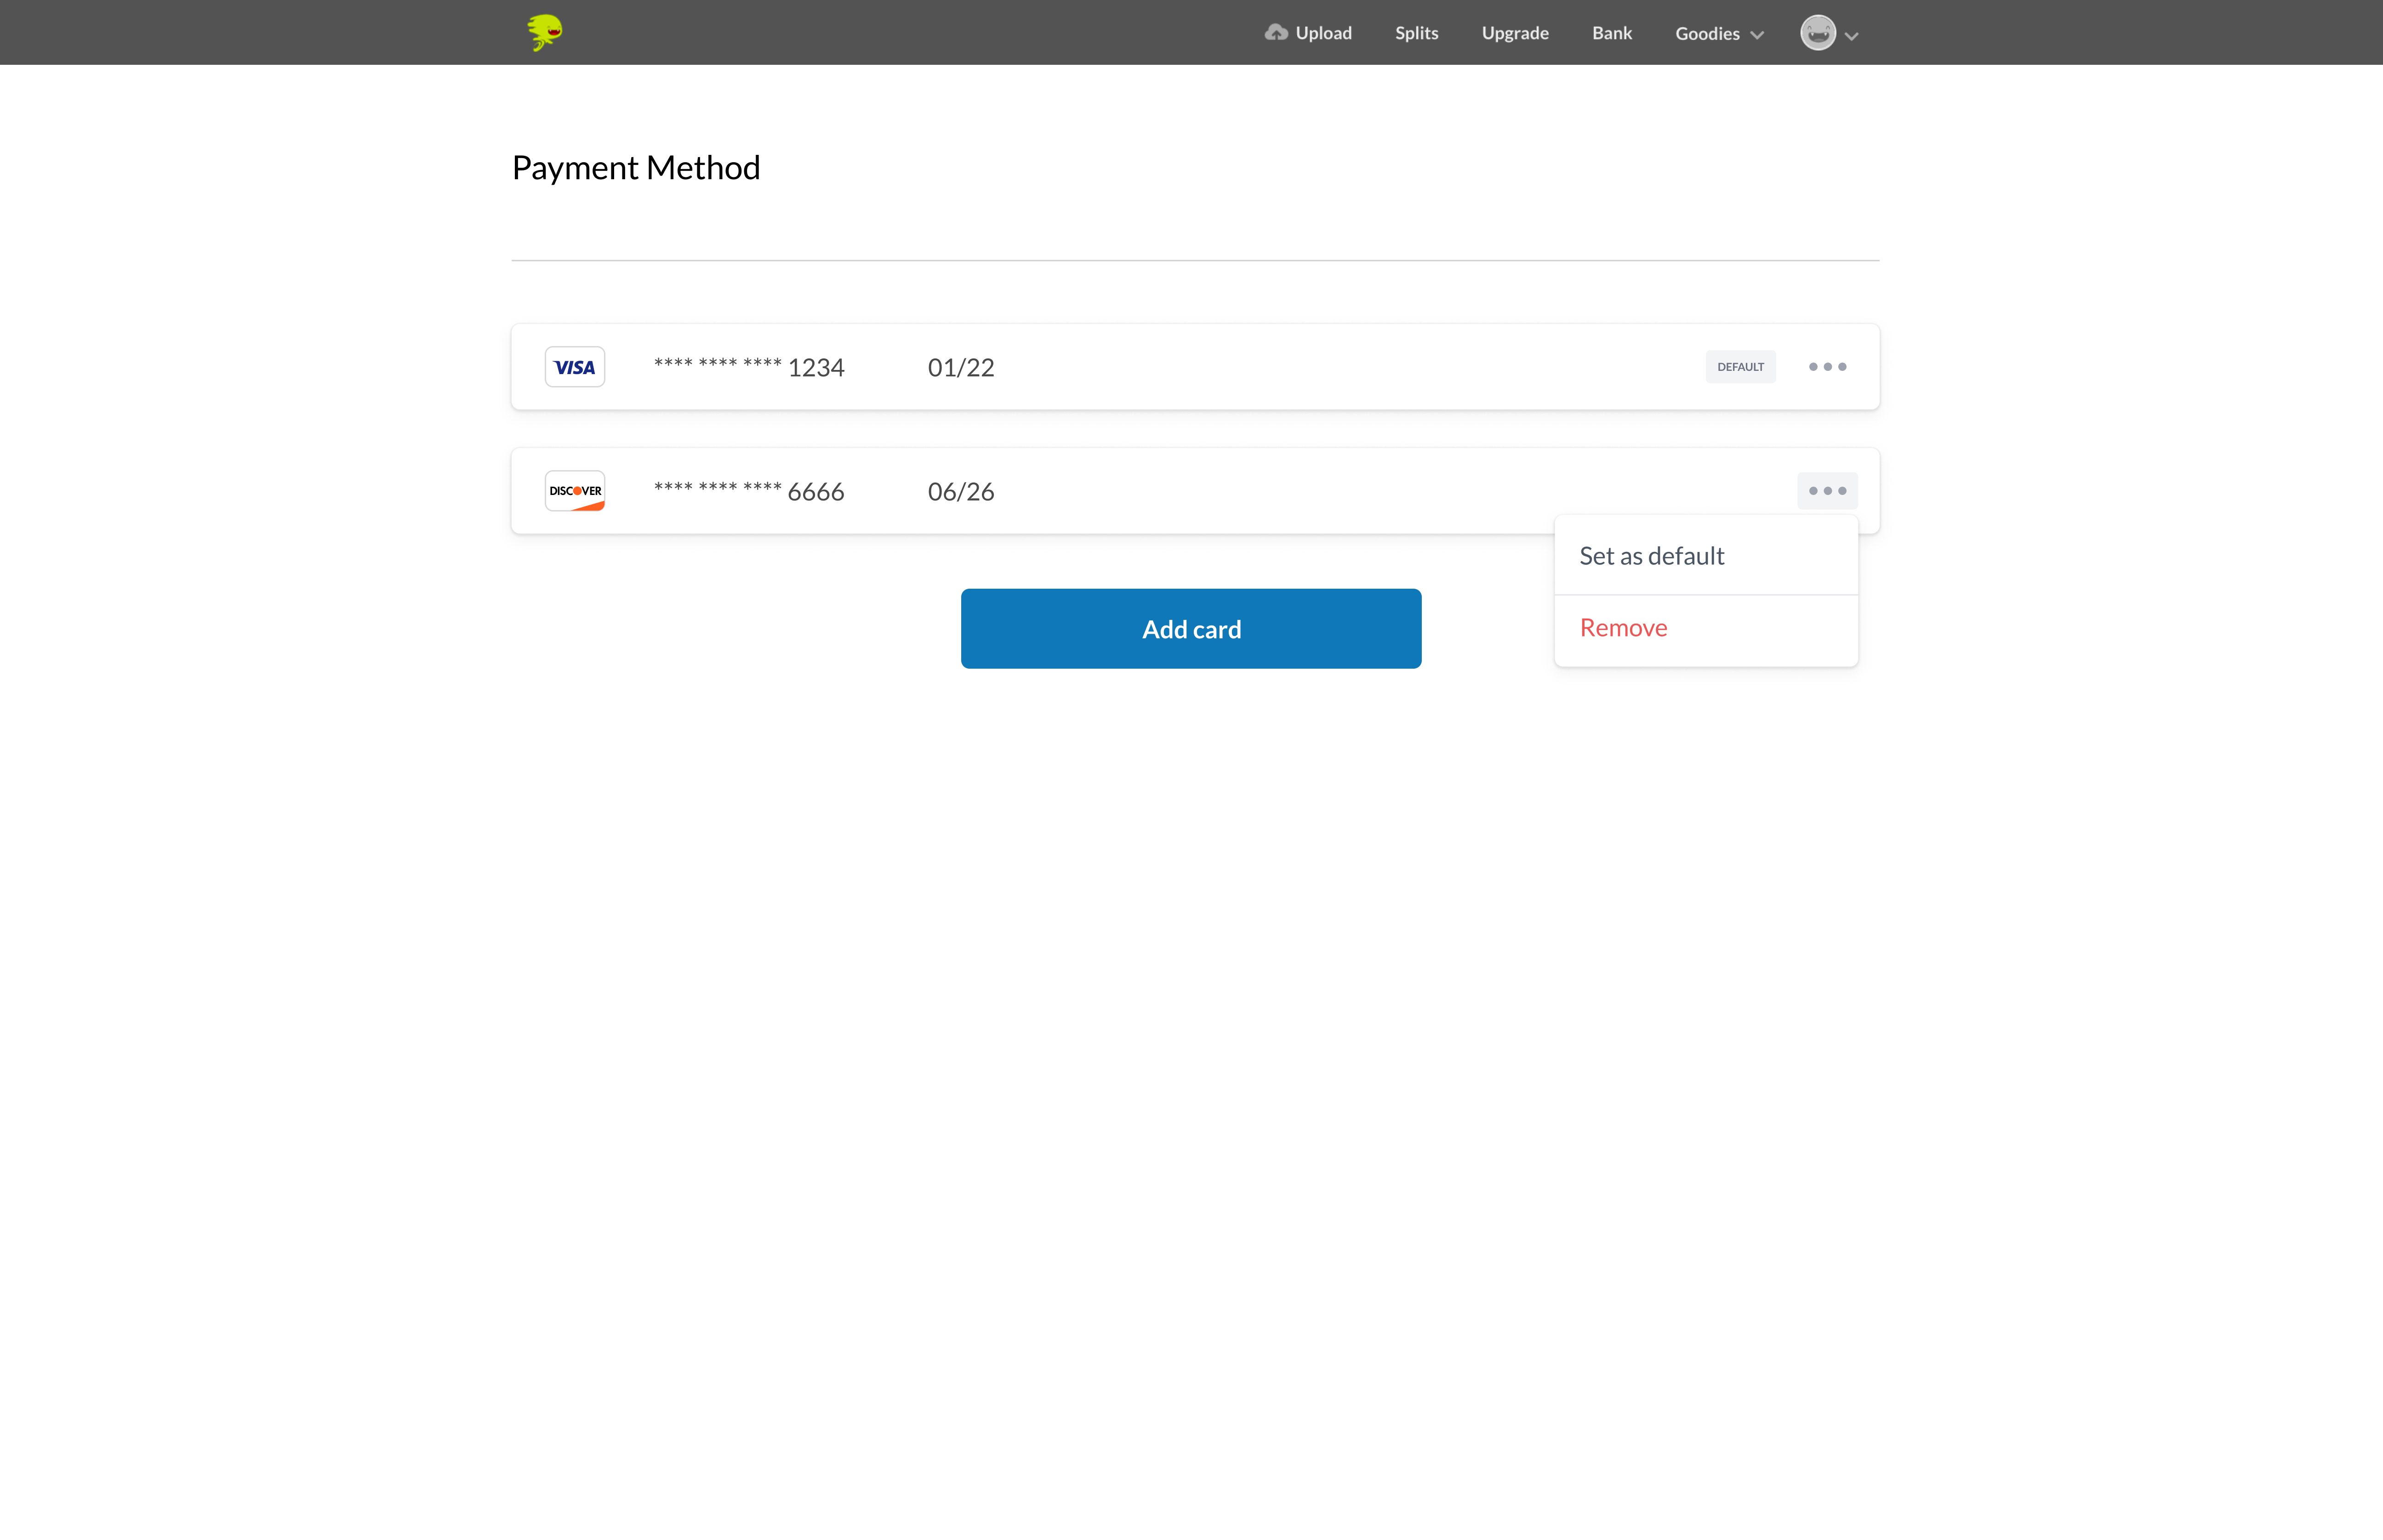Open the account menu chevron beside avatar
Image resolution: width=2383 pixels, height=1540 pixels.
point(1851,36)
